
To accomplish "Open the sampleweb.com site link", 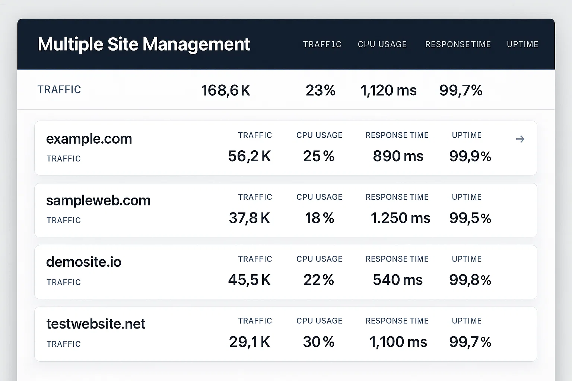I will coord(98,201).
